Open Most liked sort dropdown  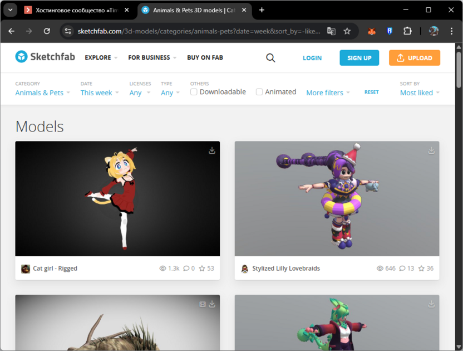(420, 93)
